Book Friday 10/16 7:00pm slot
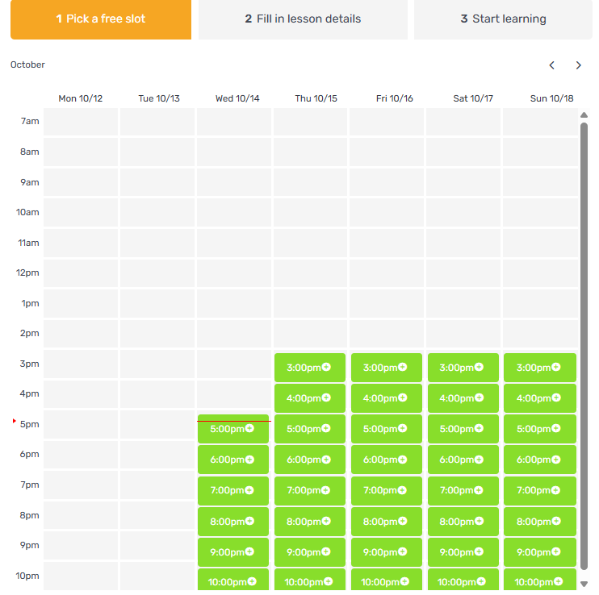 click(x=387, y=490)
